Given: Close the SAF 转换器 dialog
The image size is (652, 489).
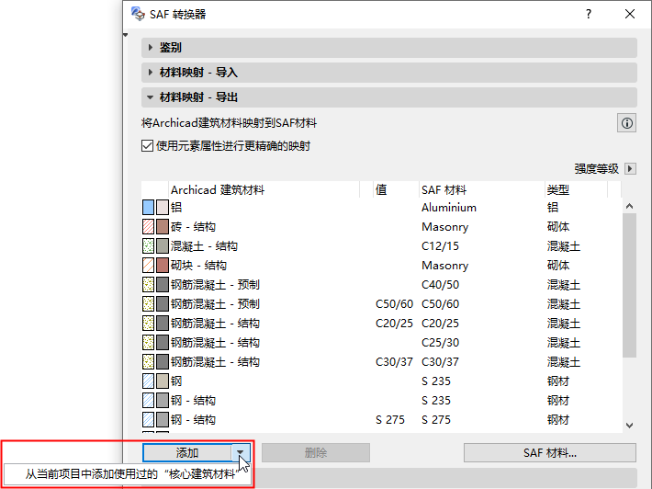Looking at the screenshot, I should [630, 14].
